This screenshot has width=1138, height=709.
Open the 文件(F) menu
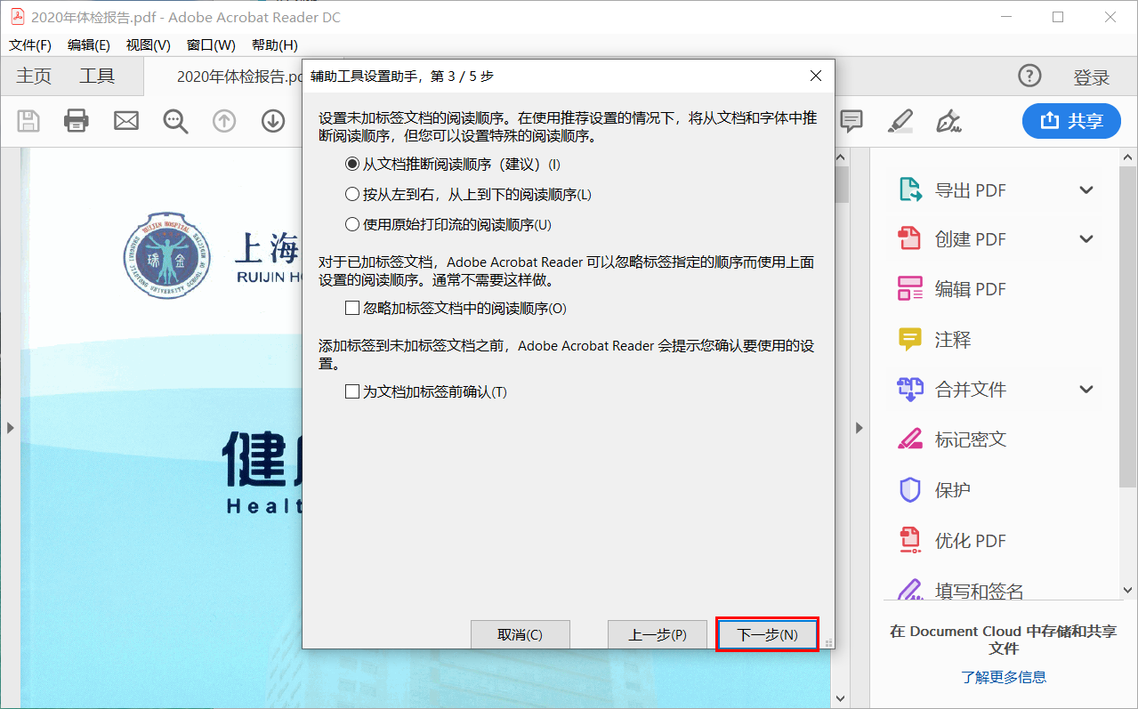click(x=30, y=45)
